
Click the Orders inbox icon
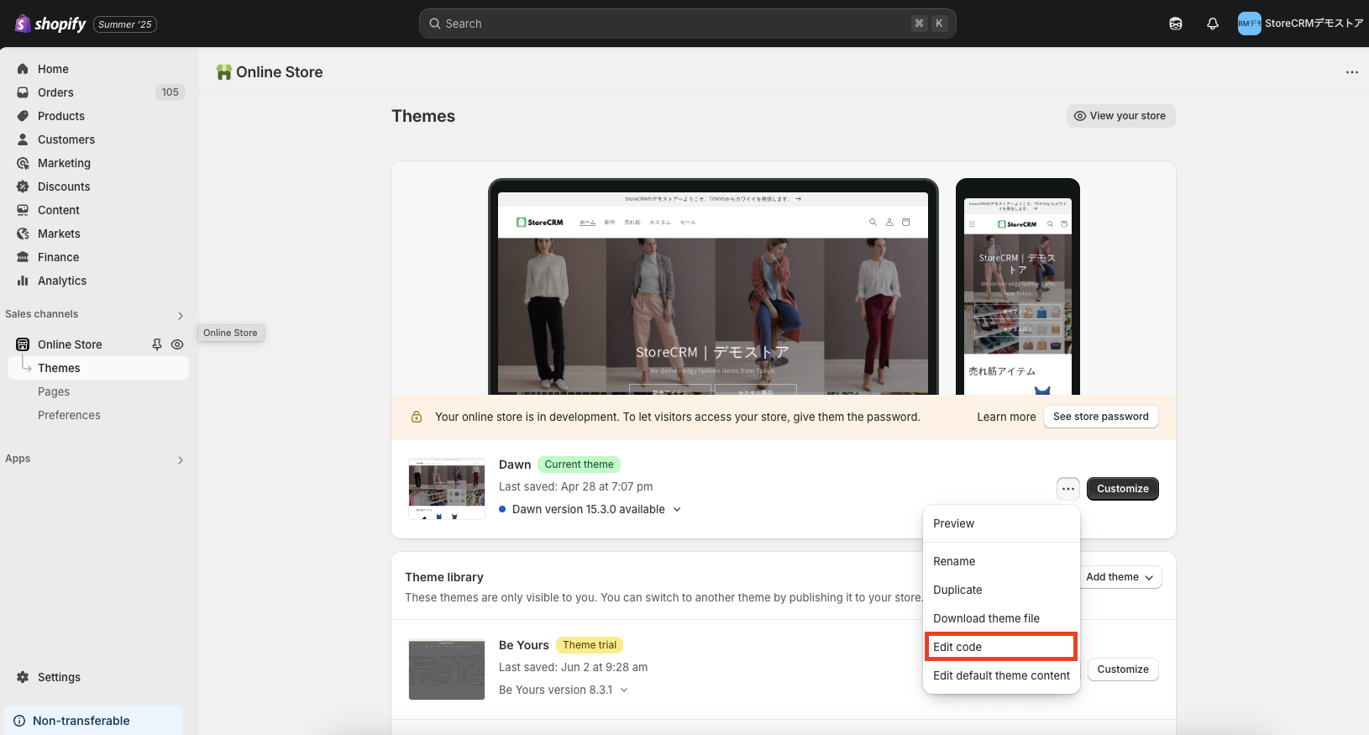pos(23,92)
